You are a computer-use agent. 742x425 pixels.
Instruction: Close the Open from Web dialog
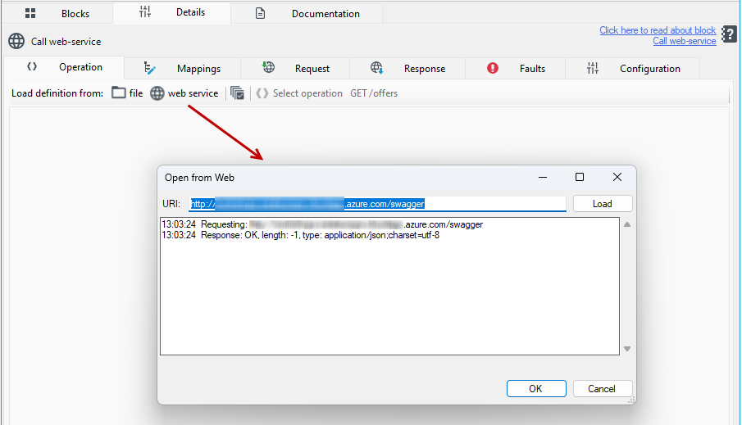[617, 177]
